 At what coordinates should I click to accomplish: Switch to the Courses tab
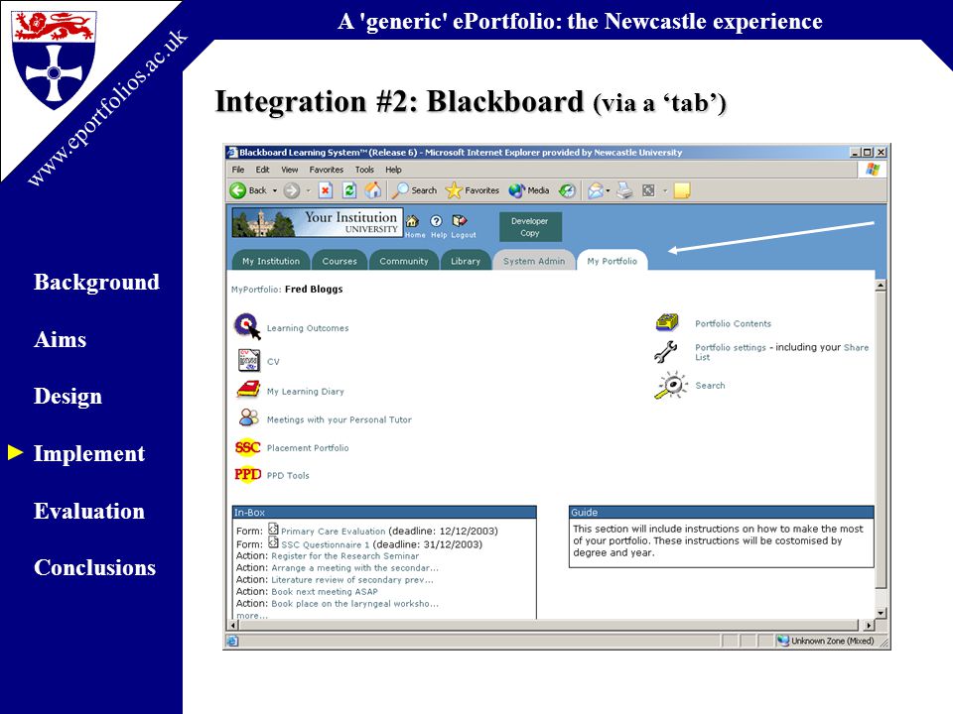(x=340, y=261)
